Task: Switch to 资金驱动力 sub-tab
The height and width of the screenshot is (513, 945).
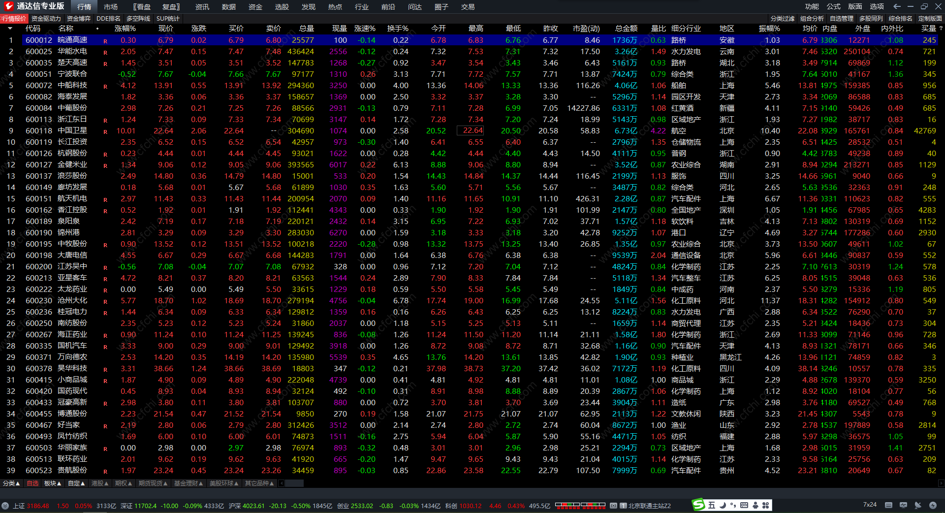Action: tap(46, 19)
